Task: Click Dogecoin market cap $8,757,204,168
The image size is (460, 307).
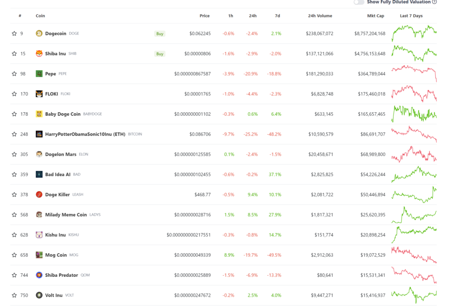Action: point(370,33)
